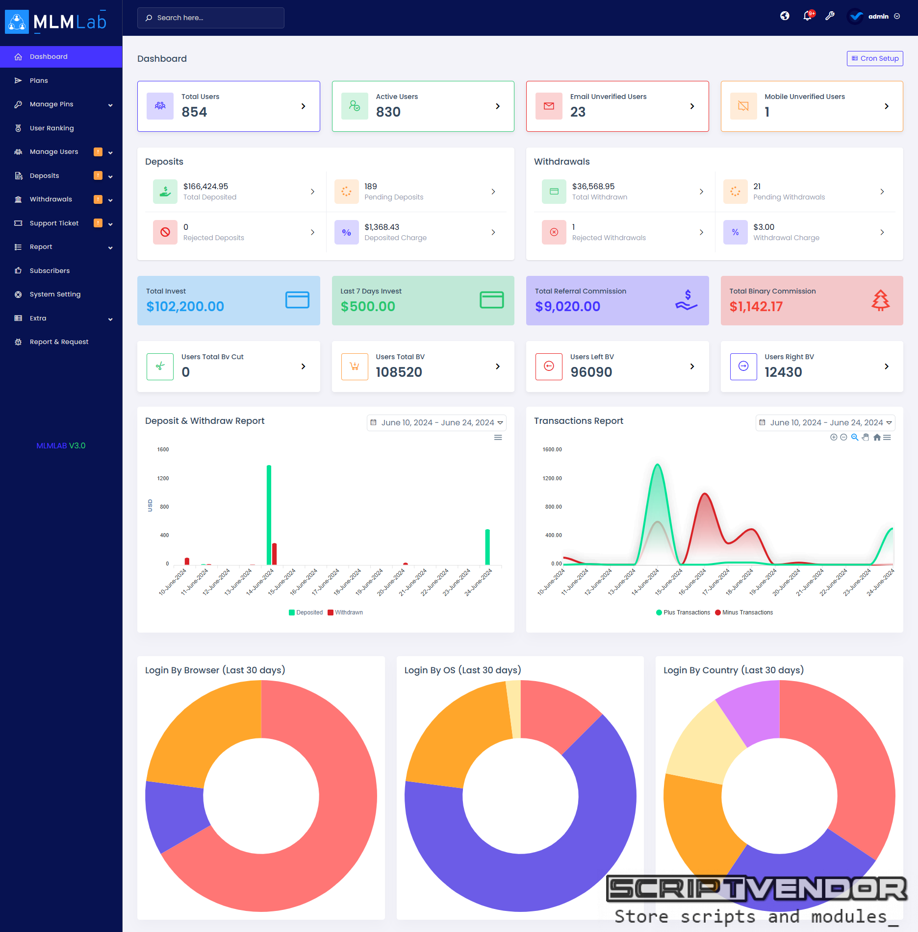Open User Ranking in sidebar
918x932 pixels.
pyautogui.click(x=61, y=128)
